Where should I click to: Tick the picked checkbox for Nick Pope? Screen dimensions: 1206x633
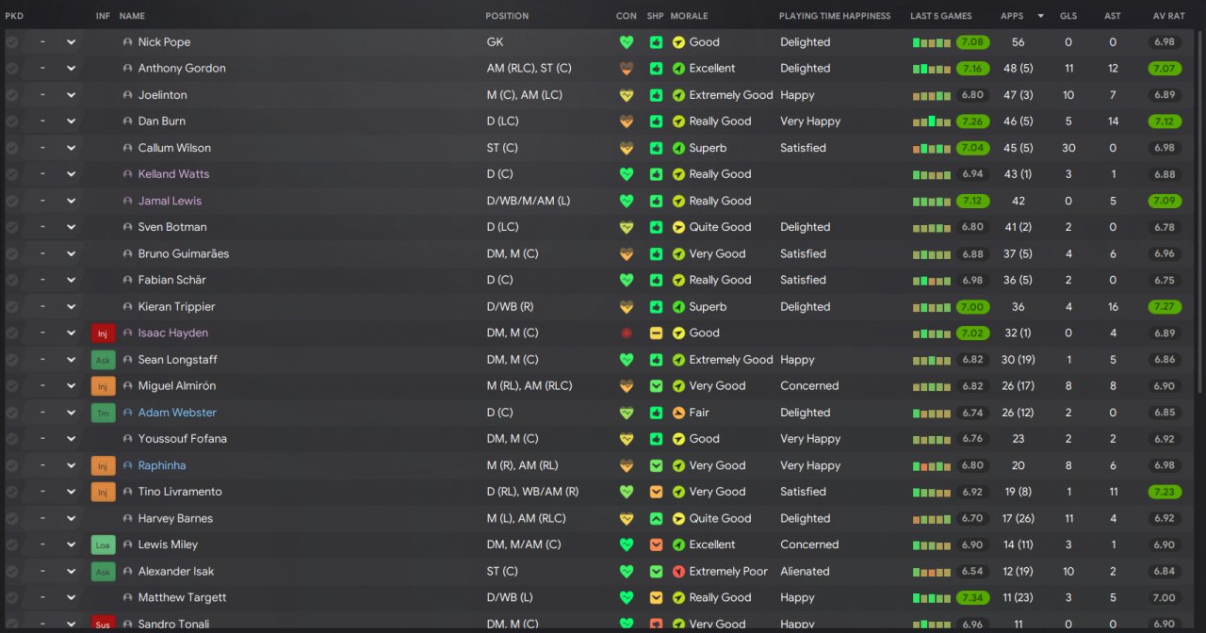click(11, 42)
